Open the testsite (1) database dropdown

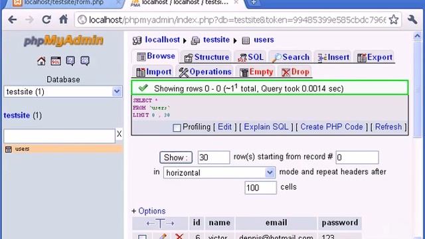[x=63, y=92]
